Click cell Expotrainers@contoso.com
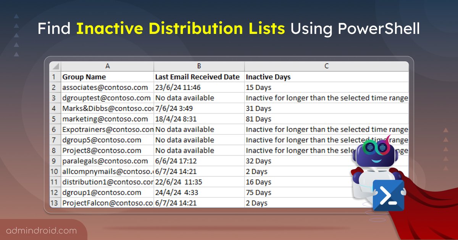Image resolution: width=458 pixels, height=240 pixels. tap(107, 129)
